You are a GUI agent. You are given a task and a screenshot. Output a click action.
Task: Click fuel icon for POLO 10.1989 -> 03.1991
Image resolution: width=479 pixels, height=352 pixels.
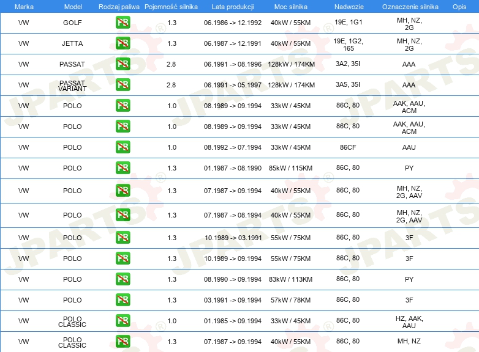click(x=123, y=238)
